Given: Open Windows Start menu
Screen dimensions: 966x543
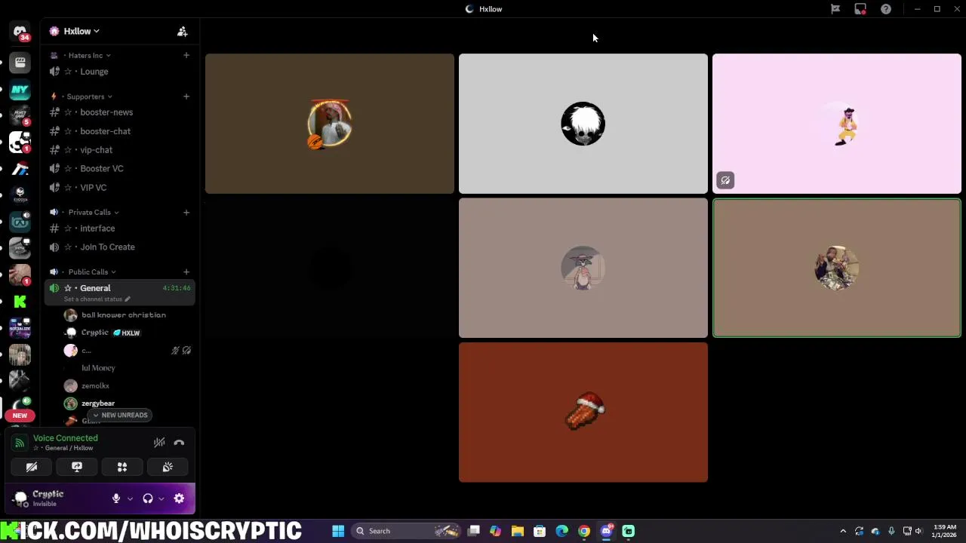Looking at the screenshot, I should point(338,531).
